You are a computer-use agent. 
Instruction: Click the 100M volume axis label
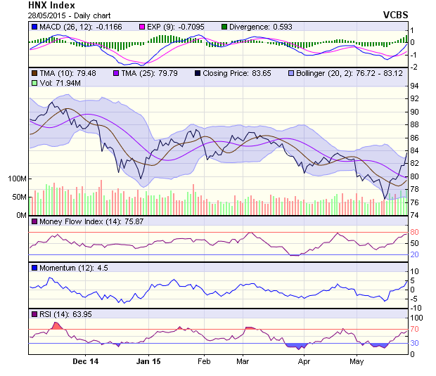point(16,179)
